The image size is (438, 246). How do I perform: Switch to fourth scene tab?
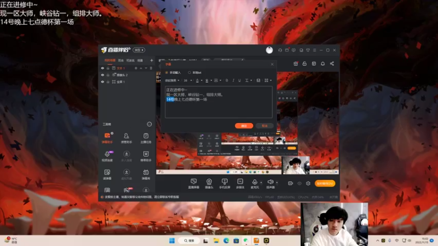point(140,60)
